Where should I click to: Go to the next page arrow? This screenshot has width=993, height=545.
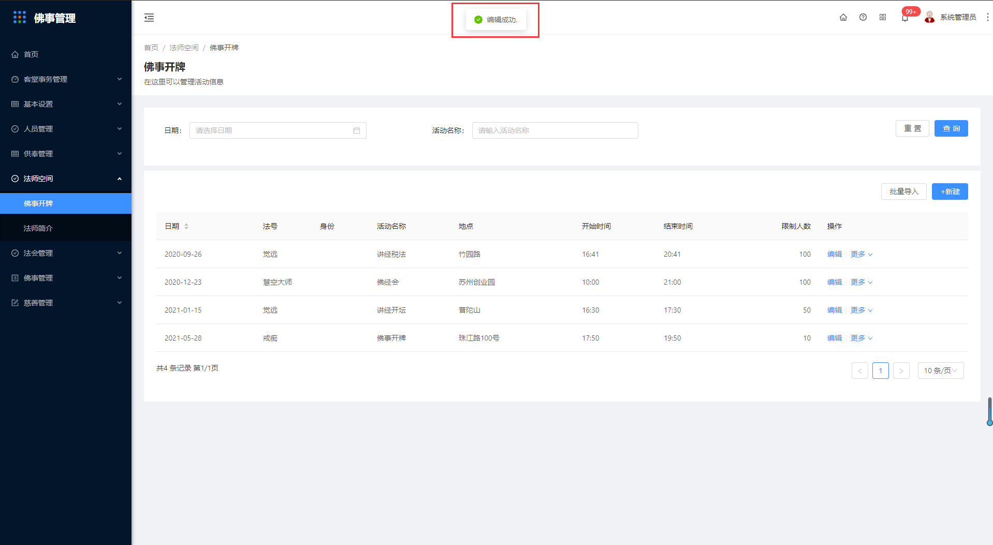(x=901, y=371)
